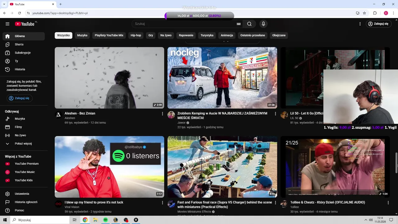Click the Movies Miniatures Effects channel avatar

(171, 204)
